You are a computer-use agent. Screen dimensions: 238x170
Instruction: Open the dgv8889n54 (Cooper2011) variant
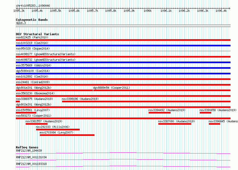tap(112, 88)
